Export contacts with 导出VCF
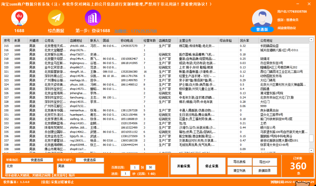The height and width of the screenshot is (186, 316). tap(264, 162)
